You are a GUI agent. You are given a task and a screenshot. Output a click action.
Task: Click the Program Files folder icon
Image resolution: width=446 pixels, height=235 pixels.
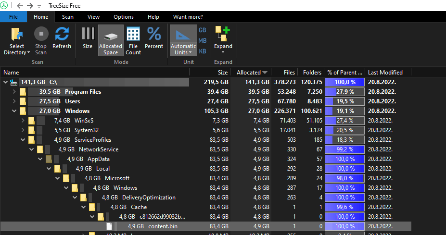pyautogui.click(x=23, y=92)
